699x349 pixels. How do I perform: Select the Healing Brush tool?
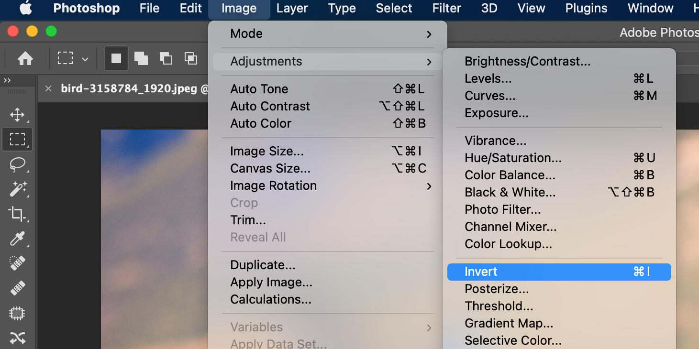(17, 288)
